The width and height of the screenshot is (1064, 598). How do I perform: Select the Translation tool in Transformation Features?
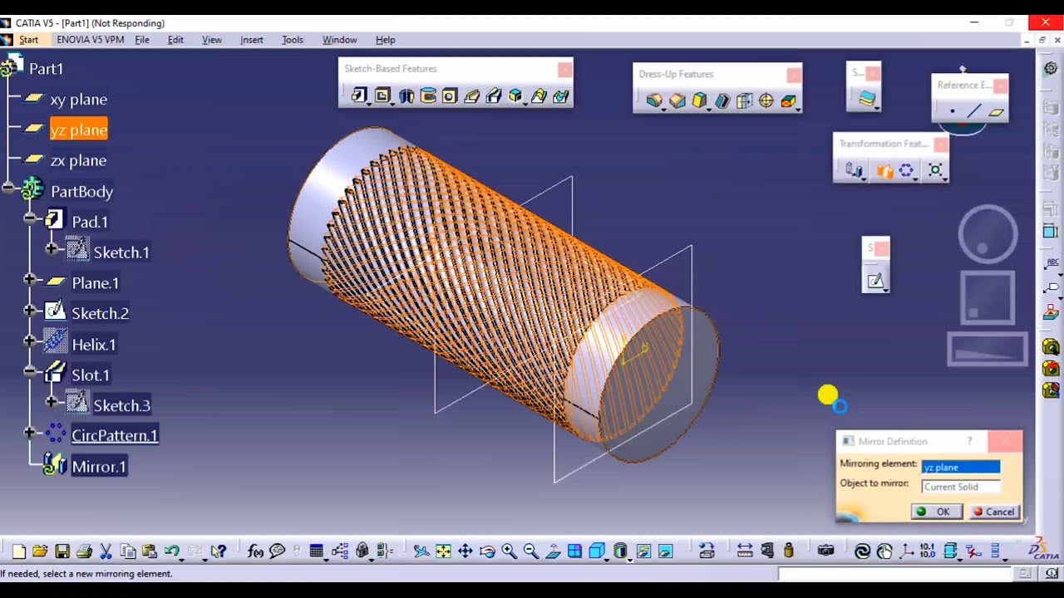(855, 170)
